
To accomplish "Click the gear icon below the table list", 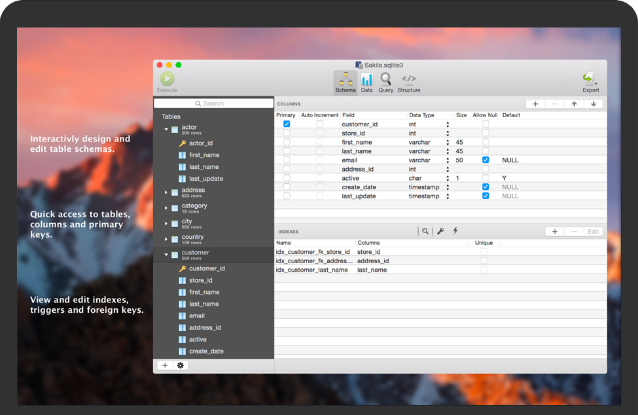I will [x=180, y=365].
